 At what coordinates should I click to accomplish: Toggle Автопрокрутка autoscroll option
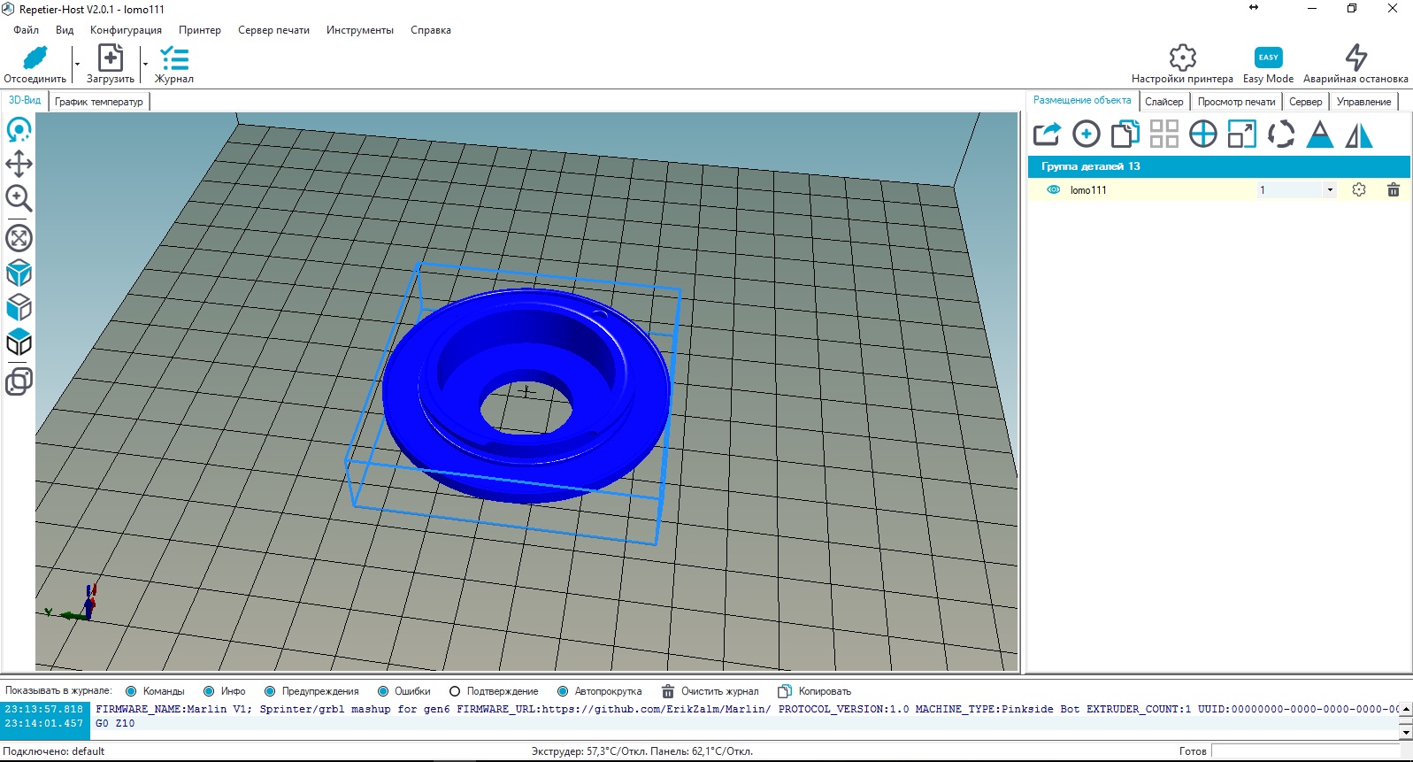pos(563,691)
